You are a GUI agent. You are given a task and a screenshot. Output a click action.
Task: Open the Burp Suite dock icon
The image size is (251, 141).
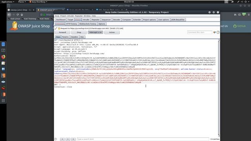(3, 76)
